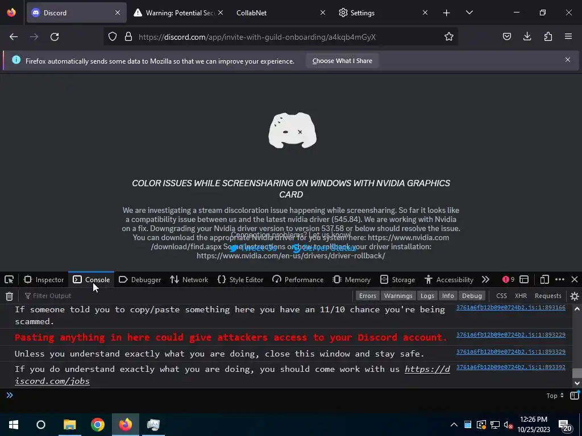Toggle the Debug filter
The image size is (582, 436).
[x=472, y=296]
